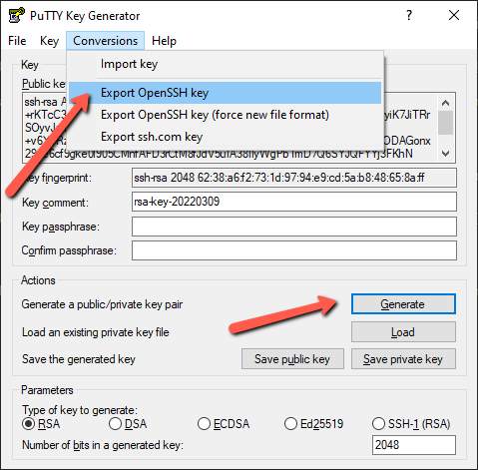Click the 'Save the generated key' label
Viewport: 478px width, 470px height.
(x=79, y=359)
